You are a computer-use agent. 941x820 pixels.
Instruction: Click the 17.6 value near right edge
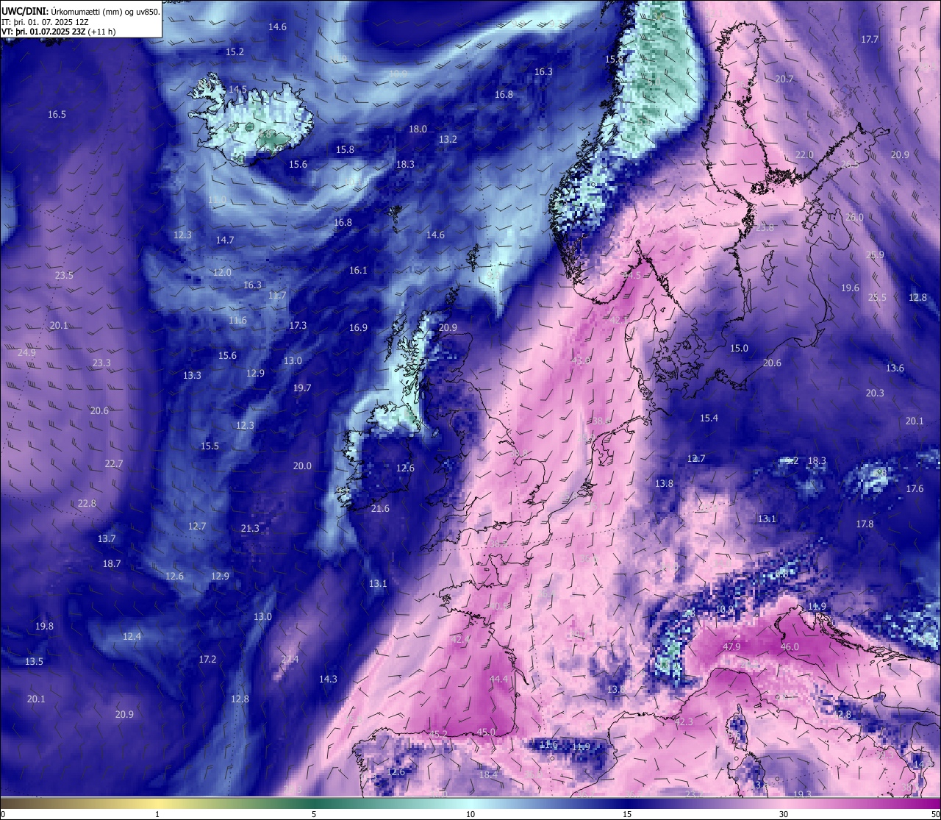click(915, 489)
